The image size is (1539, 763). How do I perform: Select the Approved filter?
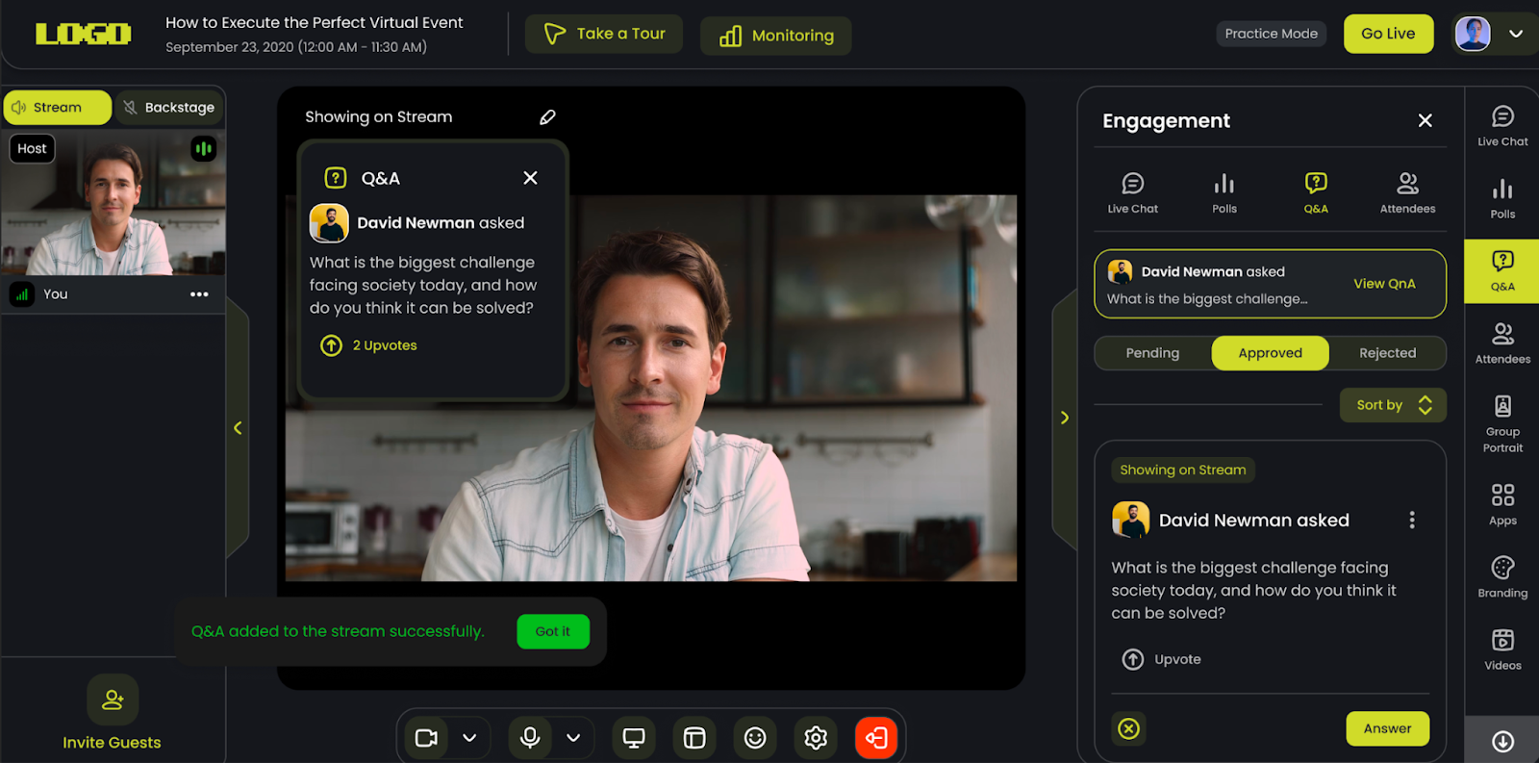coord(1270,353)
